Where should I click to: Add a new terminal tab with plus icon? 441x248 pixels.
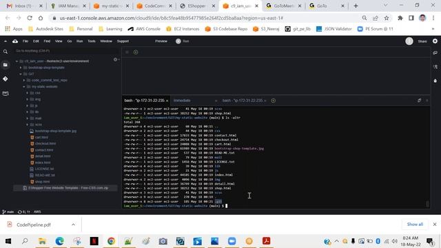[x=273, y=101]
